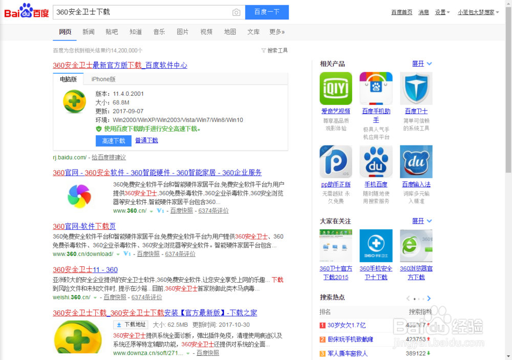Select the 百度卫士 blue shield icon
Viewport: 512px width, 360px height.
tap(416, 88)
